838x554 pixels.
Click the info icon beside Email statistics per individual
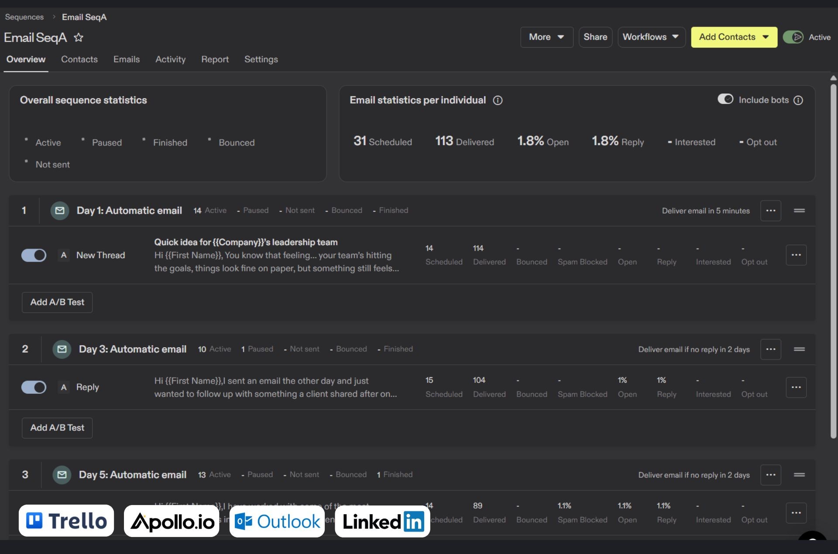(498, 100)
